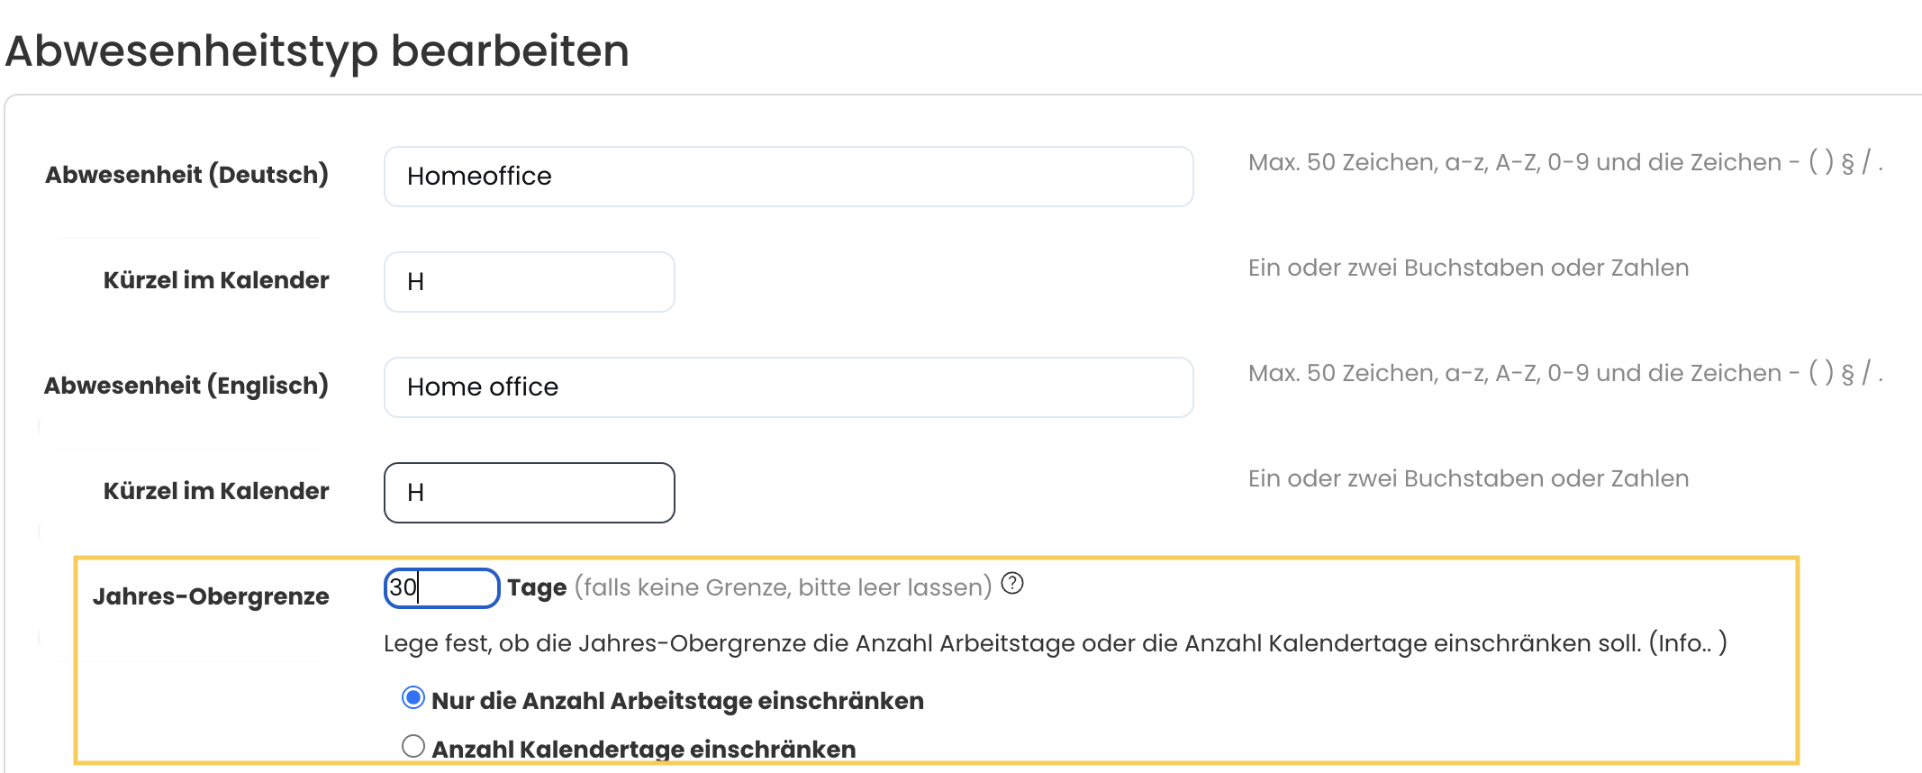Click the 'Abwesenheit (Deutsch)' label
Screen dimensions: 1922x773
pos(186,175)
